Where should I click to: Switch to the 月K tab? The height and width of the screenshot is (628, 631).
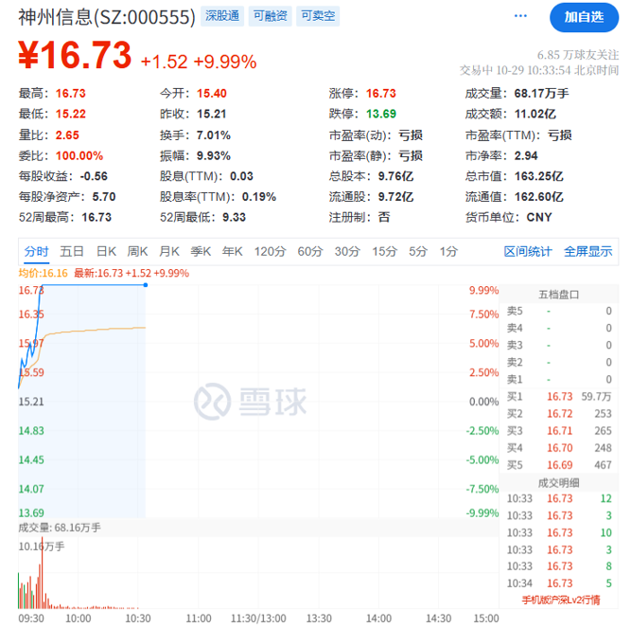pos(169,251)
